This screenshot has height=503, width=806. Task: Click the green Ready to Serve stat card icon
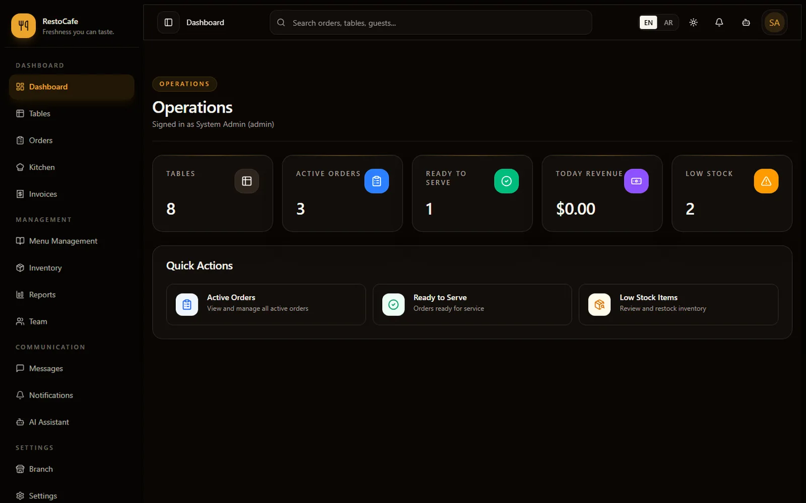(x=506, y=181)
